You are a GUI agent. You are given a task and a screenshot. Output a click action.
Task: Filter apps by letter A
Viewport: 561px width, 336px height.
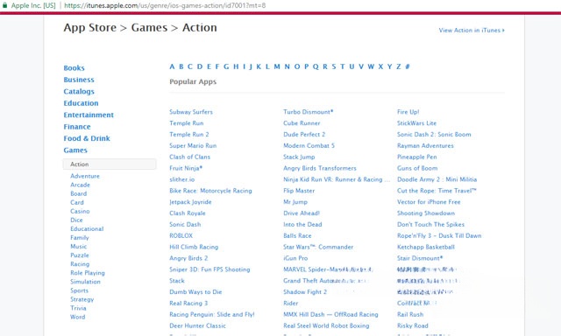(x=172, y=66)
